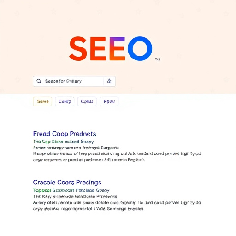Click the first result's description paragraph
Image resolution: width=236 pixels, height=236 pixels.
117,157
